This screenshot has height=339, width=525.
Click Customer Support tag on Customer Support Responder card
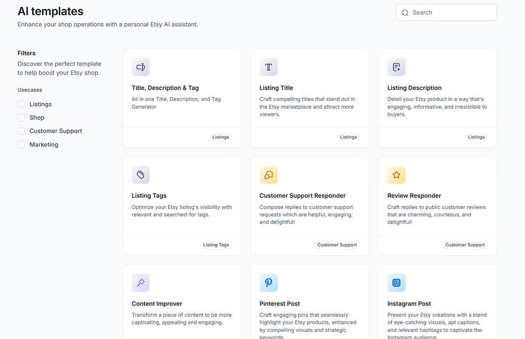337,245
